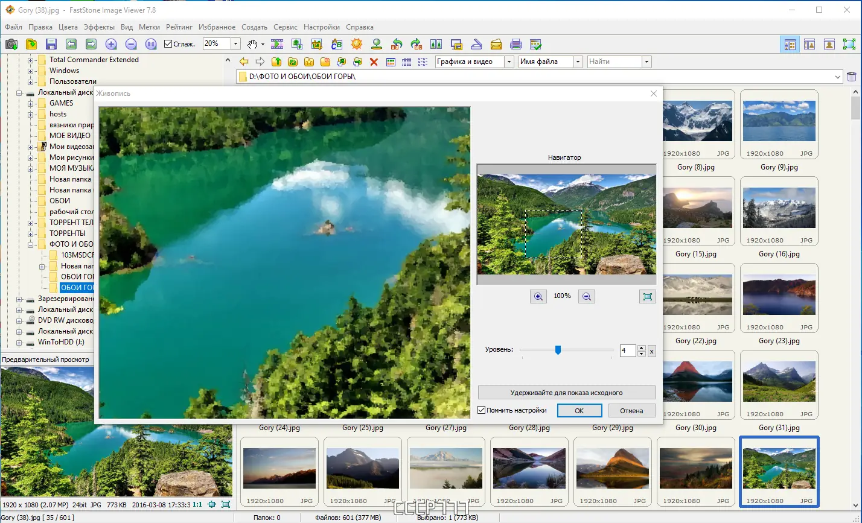Uncheck Помнить настройки in the dialog
The image size is (862, 523).
(481, 411)
